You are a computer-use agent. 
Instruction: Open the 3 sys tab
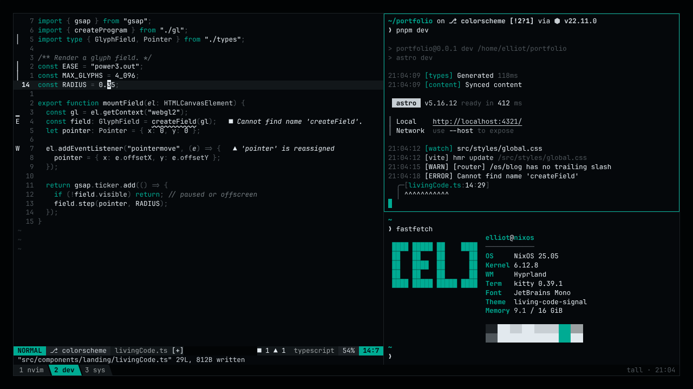95,370
